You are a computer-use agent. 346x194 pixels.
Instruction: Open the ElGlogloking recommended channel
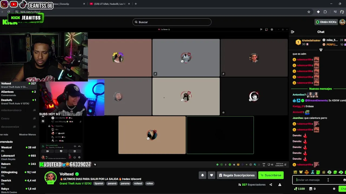(x=18, y=174)
